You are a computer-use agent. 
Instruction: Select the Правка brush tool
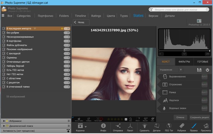point(195,126)
